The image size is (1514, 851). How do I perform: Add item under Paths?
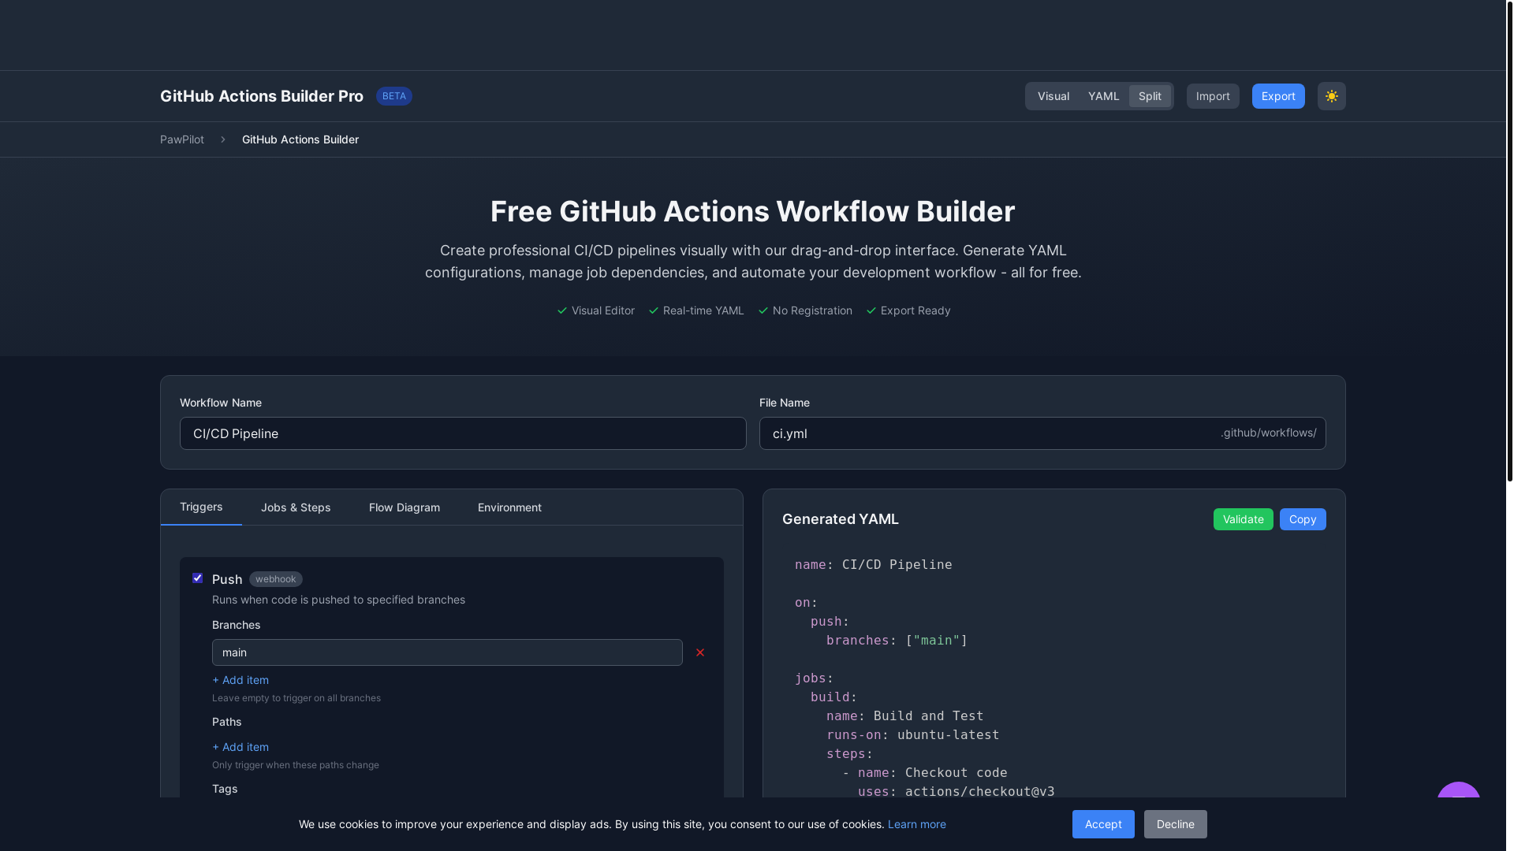click(241, 747)
